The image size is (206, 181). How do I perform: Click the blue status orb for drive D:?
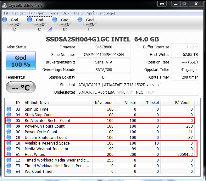[55, 19]
